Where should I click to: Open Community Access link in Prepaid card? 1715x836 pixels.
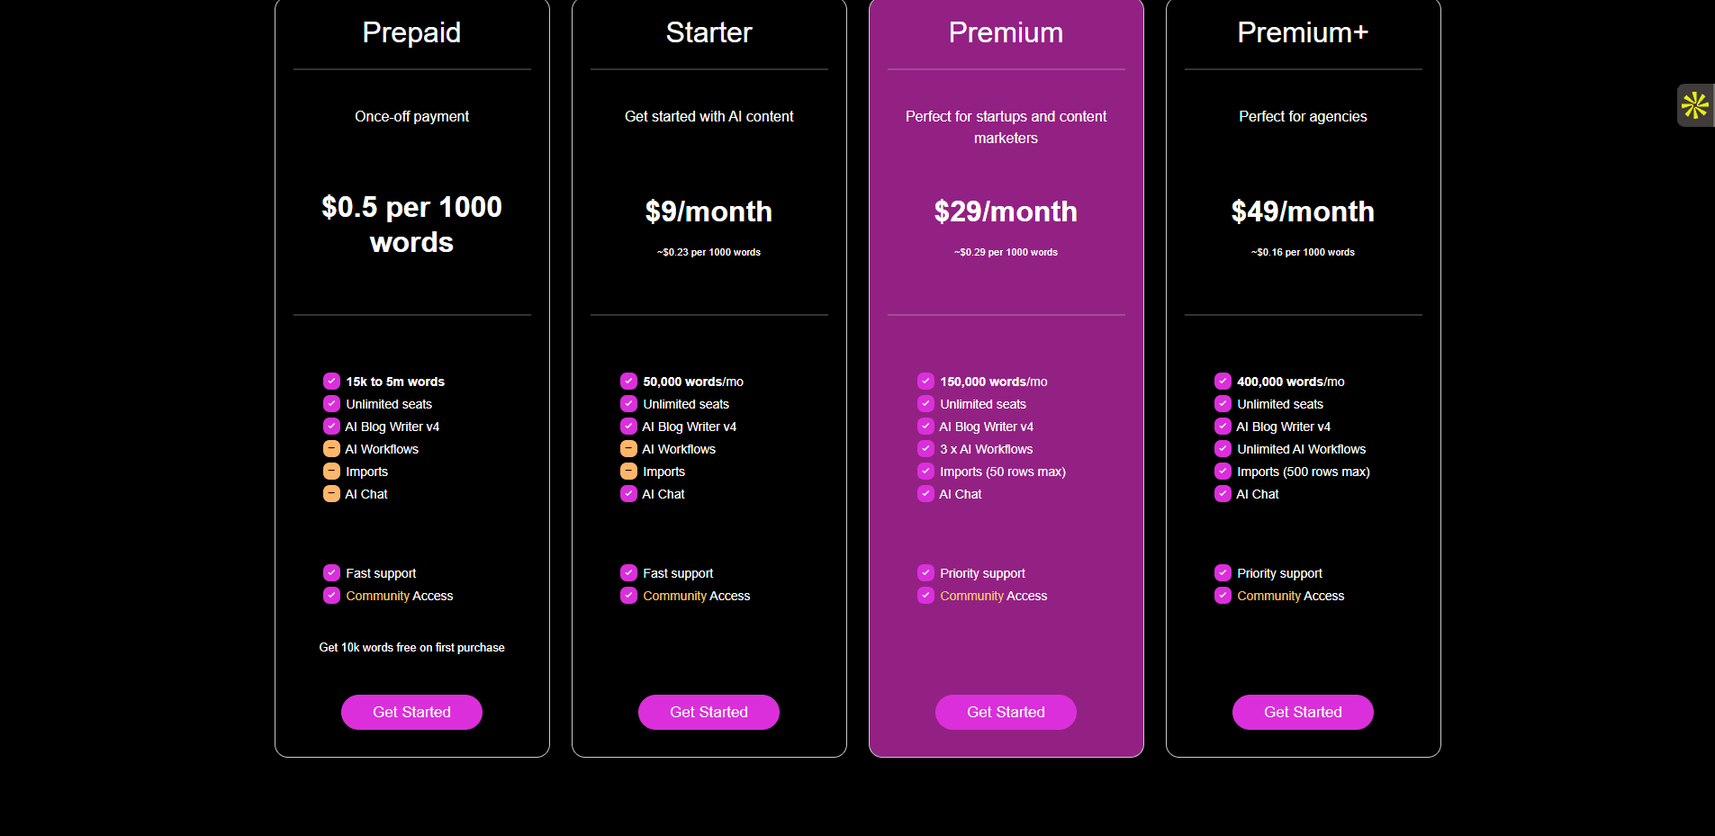pyautogui.click(x=399, y=596)
